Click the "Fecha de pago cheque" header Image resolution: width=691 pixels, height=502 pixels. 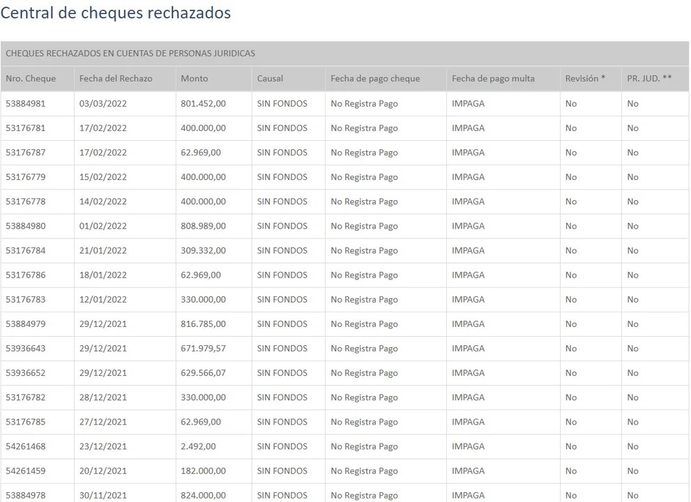[x=375, y=79]
